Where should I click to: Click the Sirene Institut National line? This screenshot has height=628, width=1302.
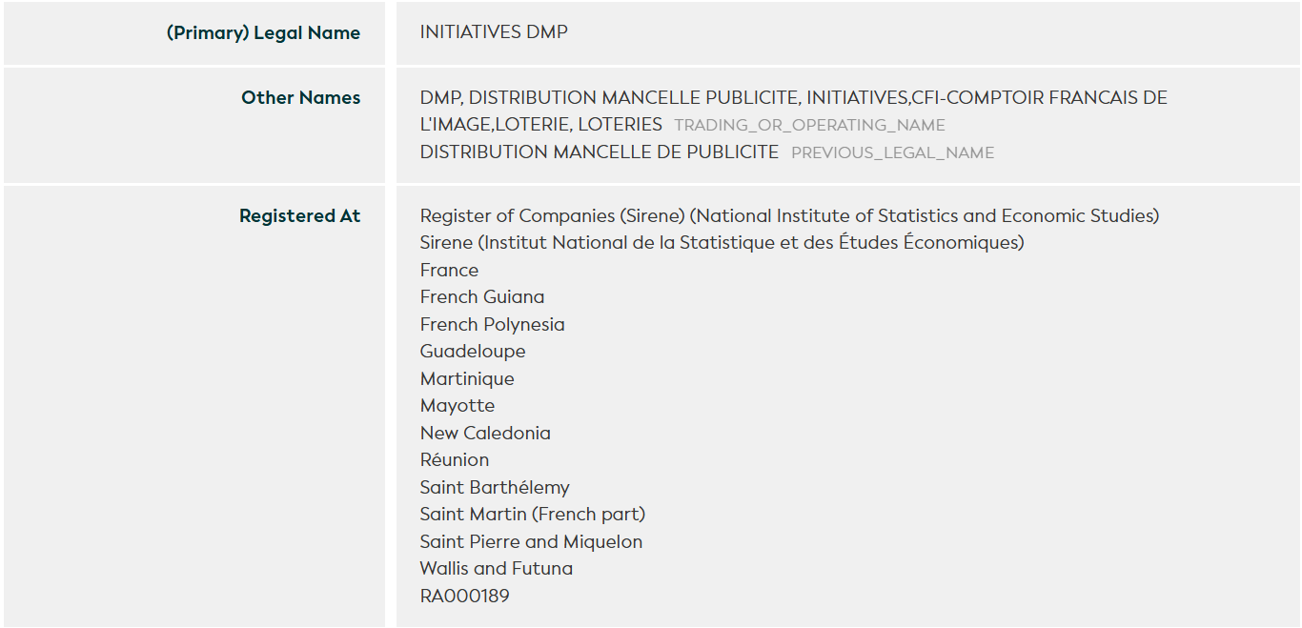tap(722, 242)
